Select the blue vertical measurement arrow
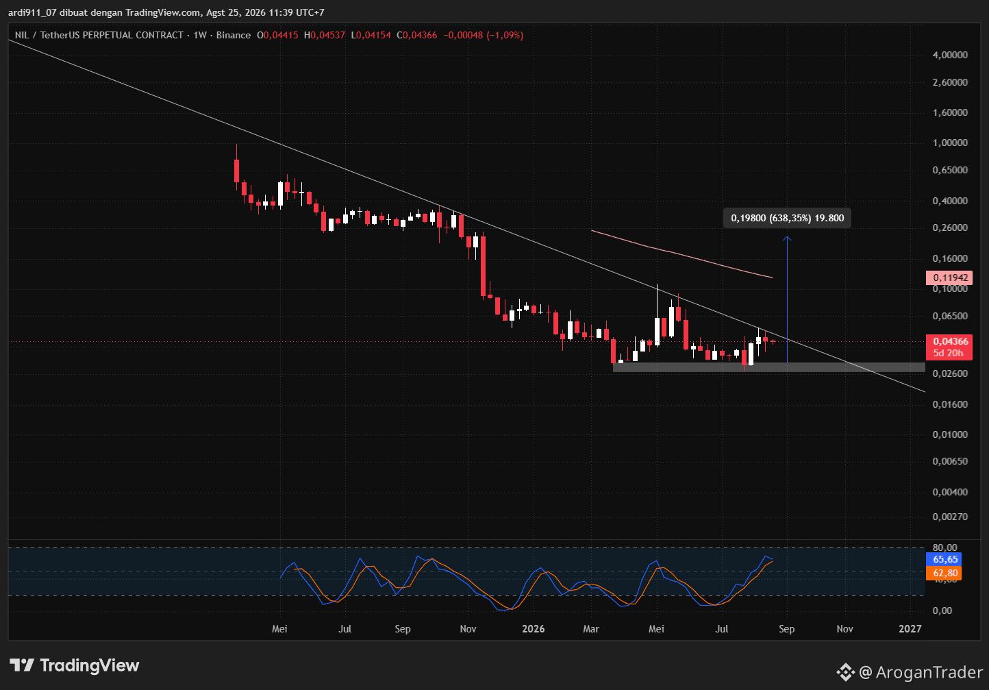989x690 pixels. click(787, 299)
